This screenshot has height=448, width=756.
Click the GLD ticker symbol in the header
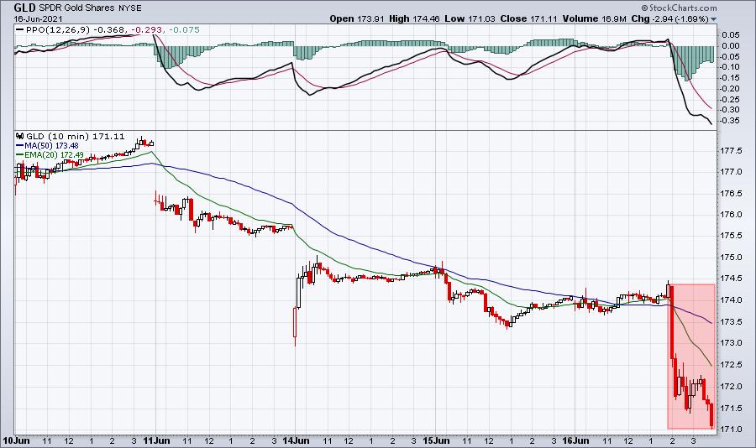point(24,6)
